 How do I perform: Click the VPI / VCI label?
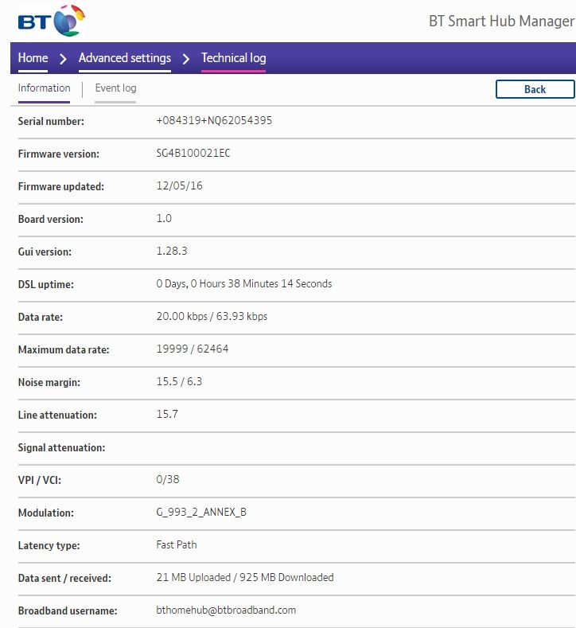pyautogui.click(x=40, y=480)
